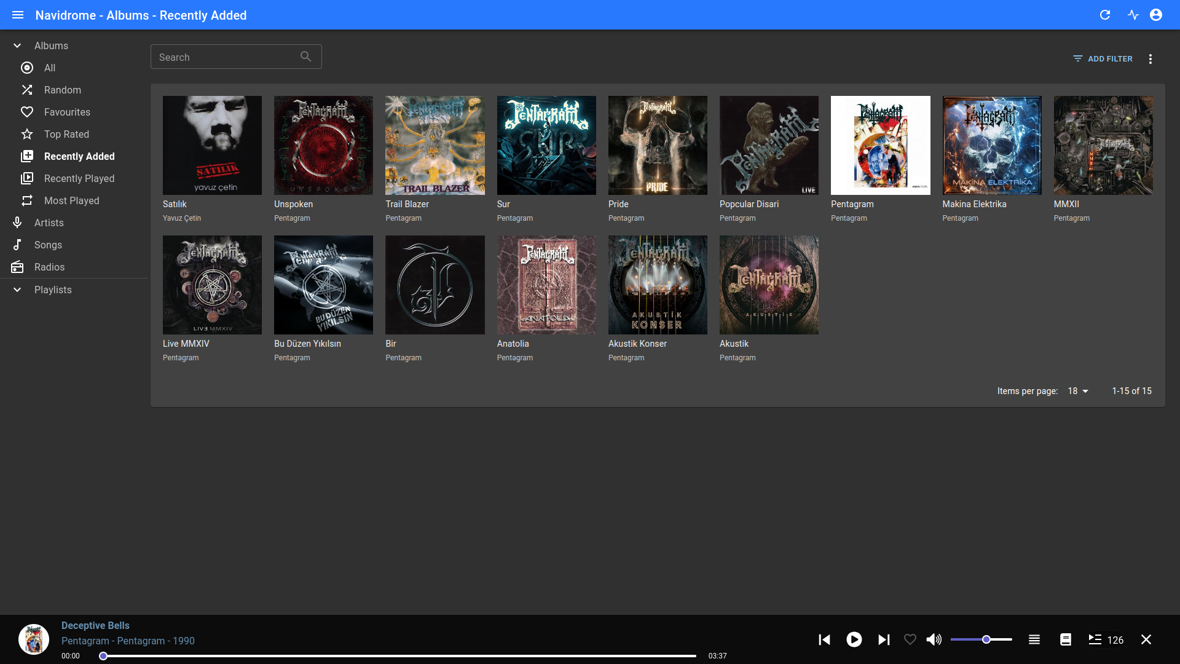Image resolution: width=1180 pixels, height=664 pixels.
Task: Click the Top Rated star icon
Action: [27, 134]
